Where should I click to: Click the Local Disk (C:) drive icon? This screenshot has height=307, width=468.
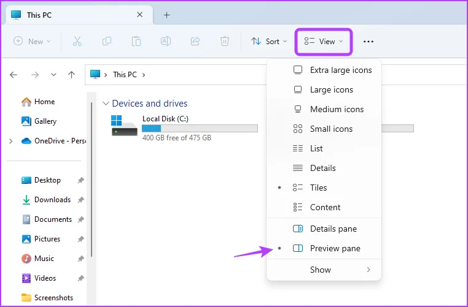pos(125,126)
